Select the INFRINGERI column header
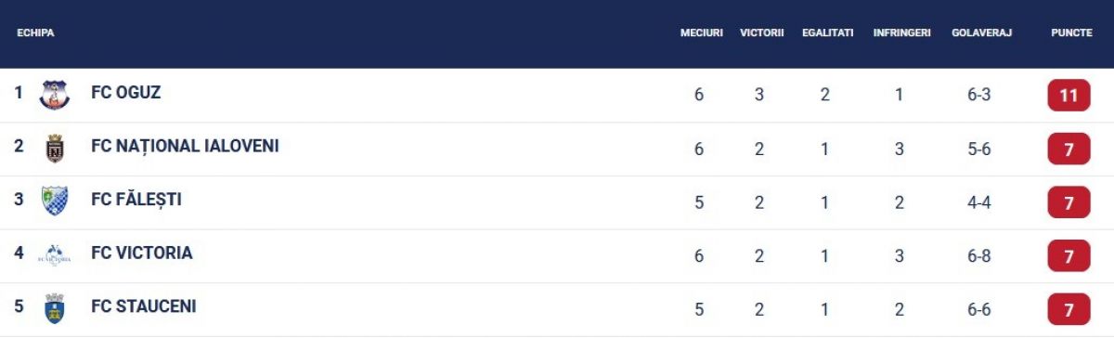The width and height of the screenshot is (1114, 338). coord(901,32)
